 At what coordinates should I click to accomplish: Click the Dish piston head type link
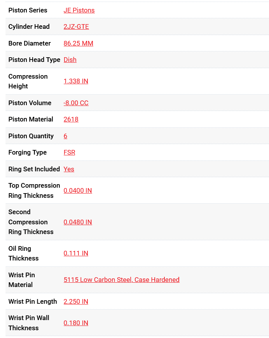tap(70, 60)
